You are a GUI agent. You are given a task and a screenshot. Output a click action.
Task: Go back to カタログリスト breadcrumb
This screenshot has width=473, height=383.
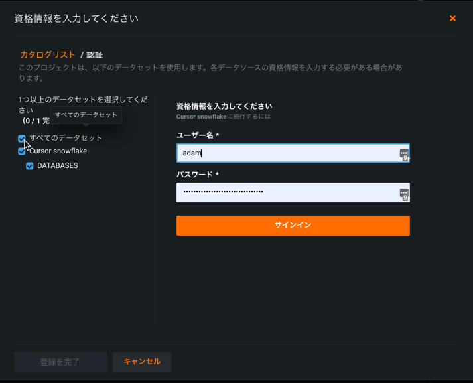pos(48,55)
